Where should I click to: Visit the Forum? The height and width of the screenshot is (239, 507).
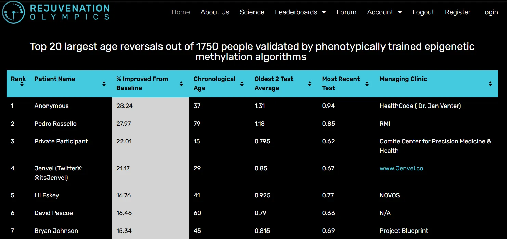point(347,12)
